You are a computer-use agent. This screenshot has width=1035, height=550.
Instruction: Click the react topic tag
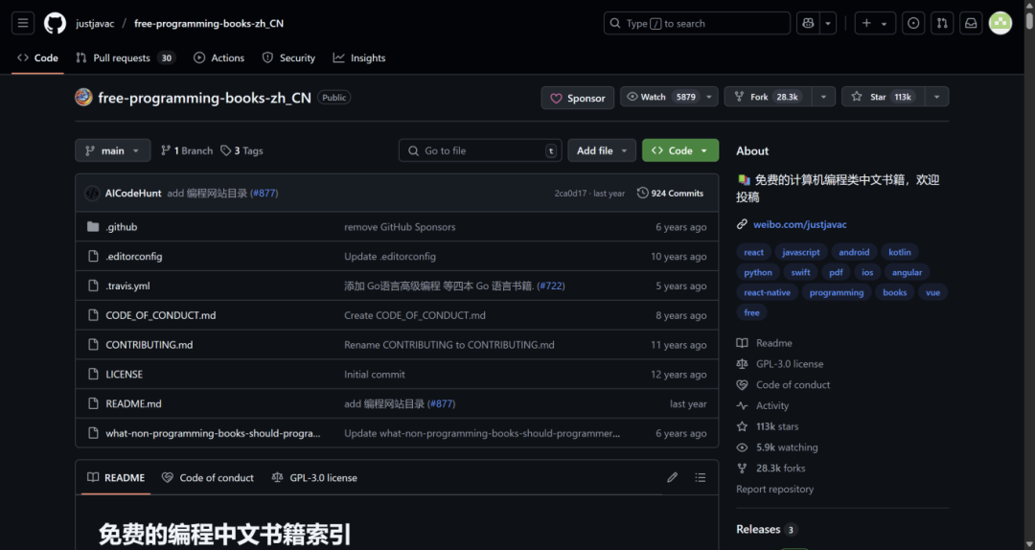point(753,252)
